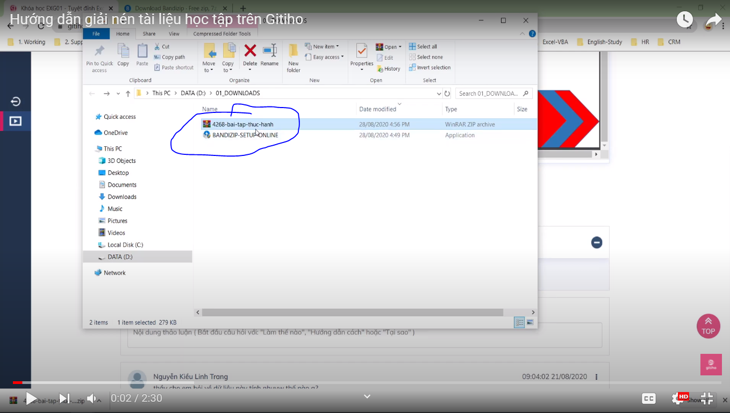Screen dimensions: 730x413
Task: Skip to next video
Action: (x=64, y=398)
